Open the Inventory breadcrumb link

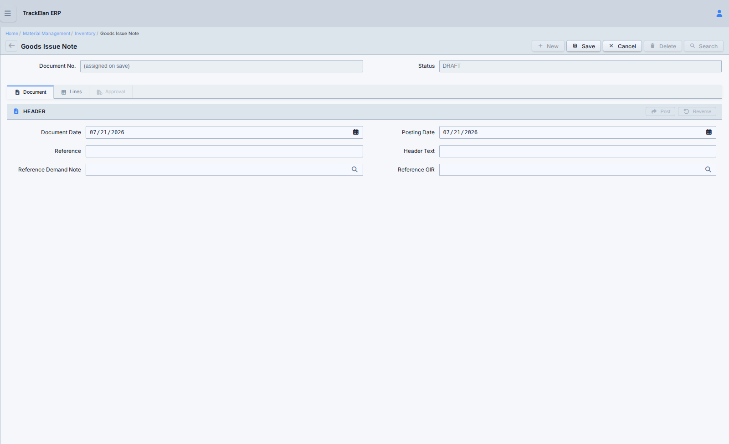[x=85, y=33]
